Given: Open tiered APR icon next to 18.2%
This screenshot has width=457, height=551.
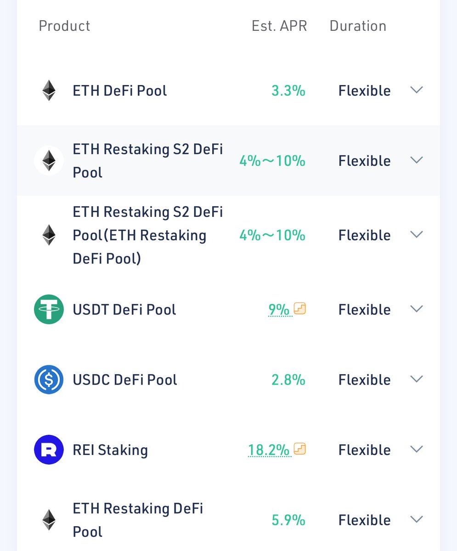Looking at the screenshot, I should click(x=299, y=449).
